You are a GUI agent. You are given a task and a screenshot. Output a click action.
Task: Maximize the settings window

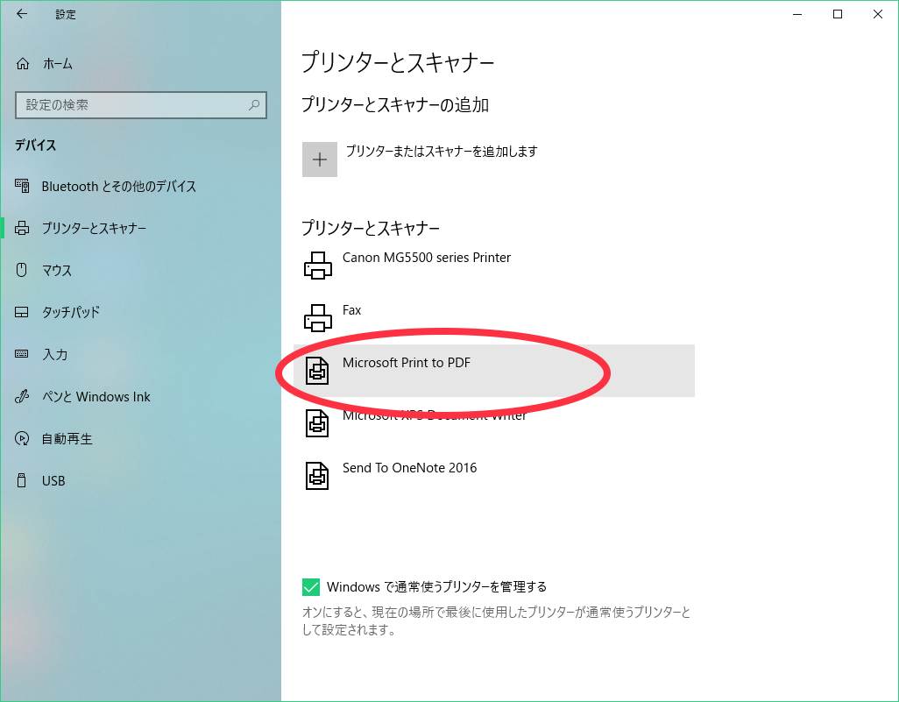click(x=838, y=14)
